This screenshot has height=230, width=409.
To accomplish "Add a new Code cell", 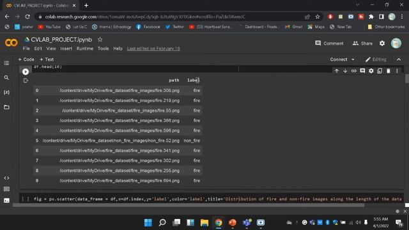I will 26,59.
